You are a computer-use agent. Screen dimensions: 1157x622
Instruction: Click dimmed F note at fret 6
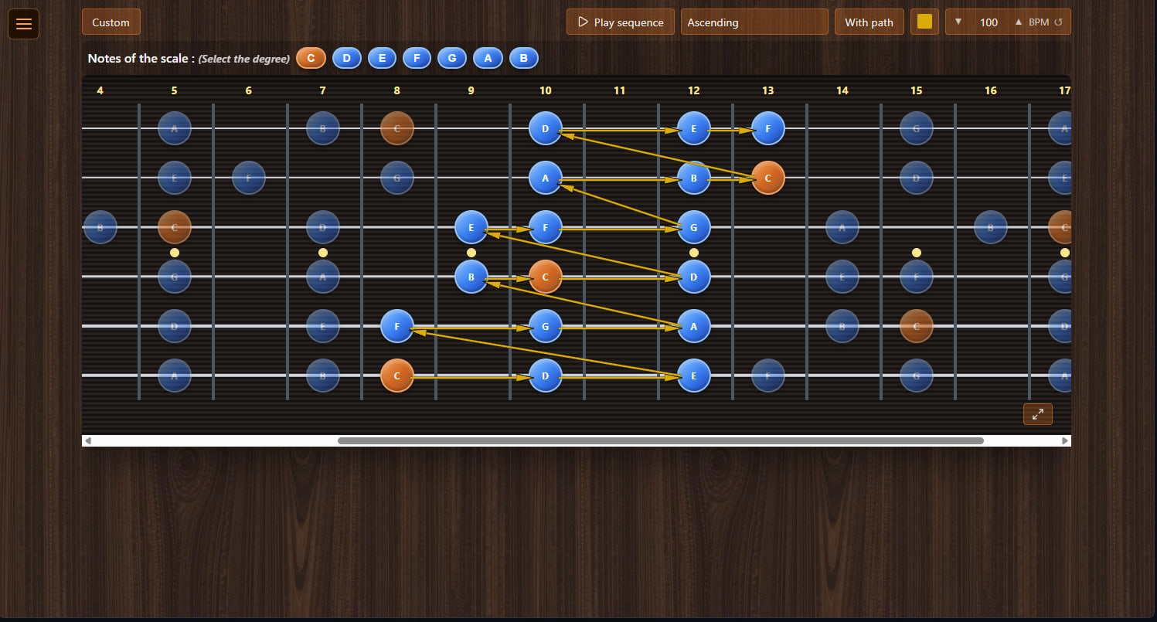(x=249, y=178)
